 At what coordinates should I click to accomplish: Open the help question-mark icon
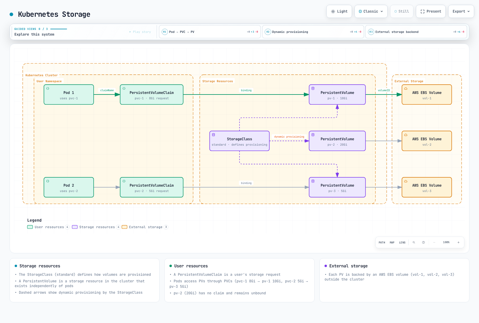coord(423,243)
